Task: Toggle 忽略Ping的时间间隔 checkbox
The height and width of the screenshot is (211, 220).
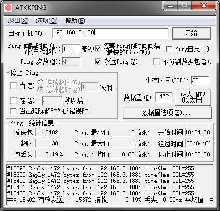Action: pyautogui.click(x=98, y=49)
